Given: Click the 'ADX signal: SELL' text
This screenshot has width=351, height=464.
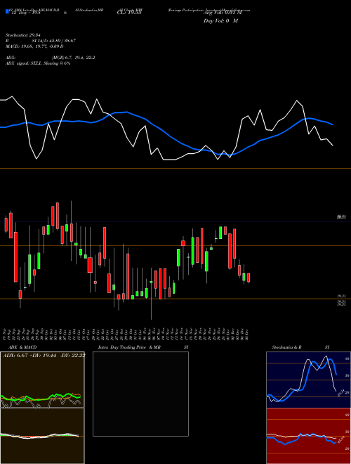Looking at the screenshot, I should click(24, 63).
